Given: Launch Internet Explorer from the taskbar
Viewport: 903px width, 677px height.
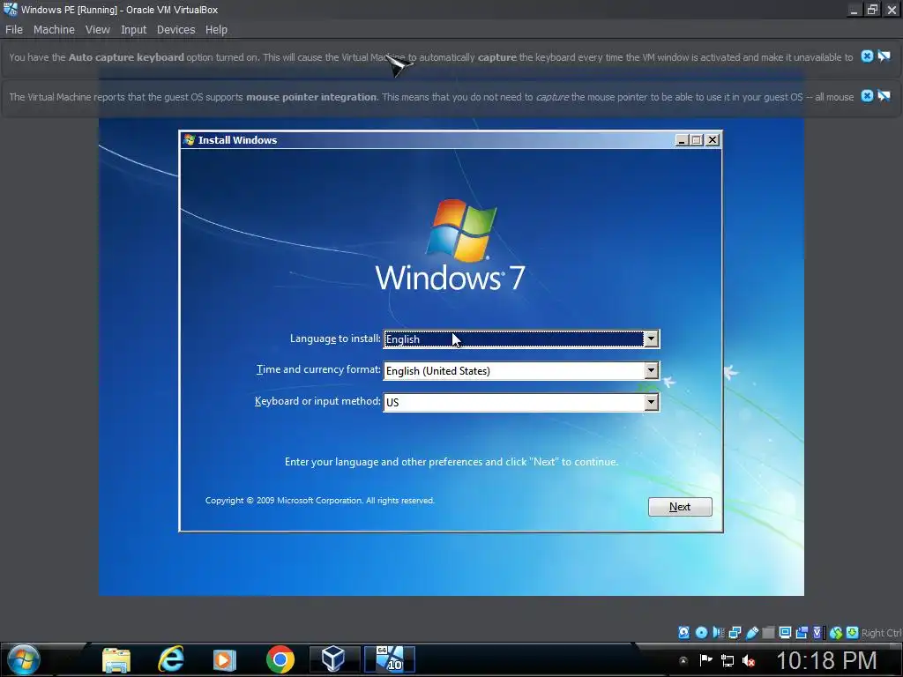Looking at the screenshot, I should tap(171, 659).
